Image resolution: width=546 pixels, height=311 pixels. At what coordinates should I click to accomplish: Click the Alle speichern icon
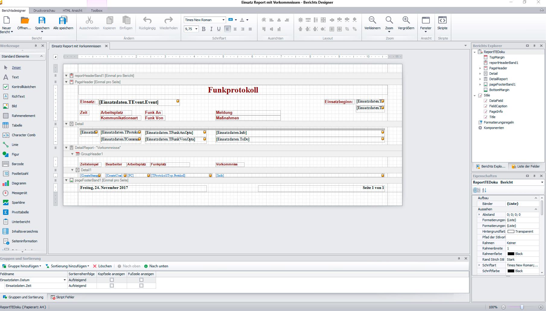(x=63, y=20)
